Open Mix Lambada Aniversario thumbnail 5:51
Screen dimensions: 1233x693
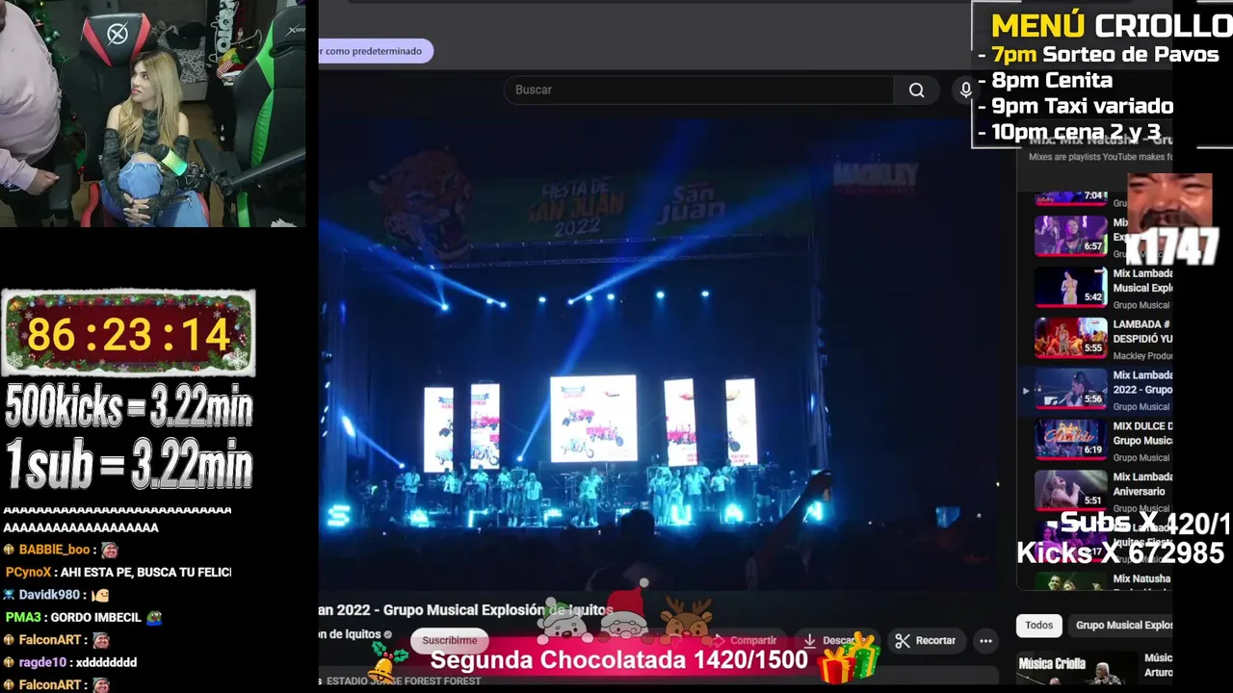tap(1070, 490)
